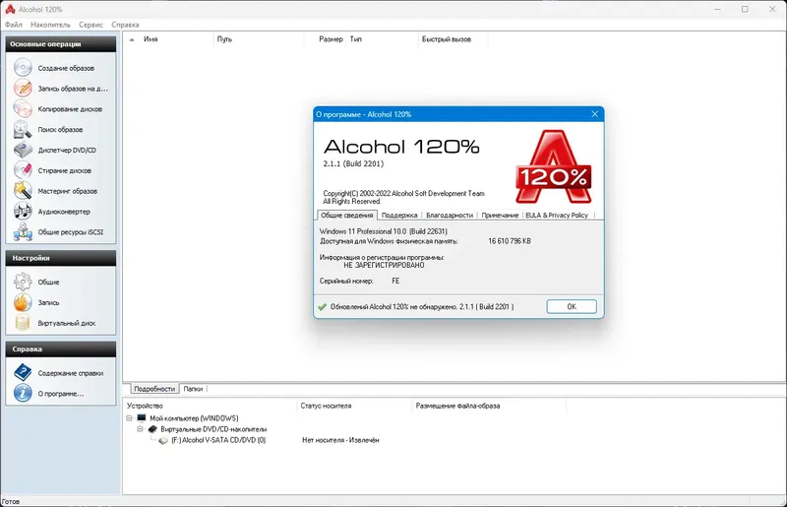787x507 pixels.
Task: Click the Диспетчер DVD/CD icon
Action: [23, 150]
